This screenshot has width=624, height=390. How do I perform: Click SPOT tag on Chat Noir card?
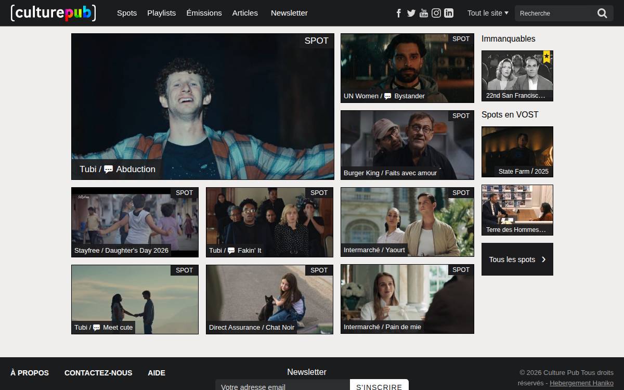[x=319, y=270]
